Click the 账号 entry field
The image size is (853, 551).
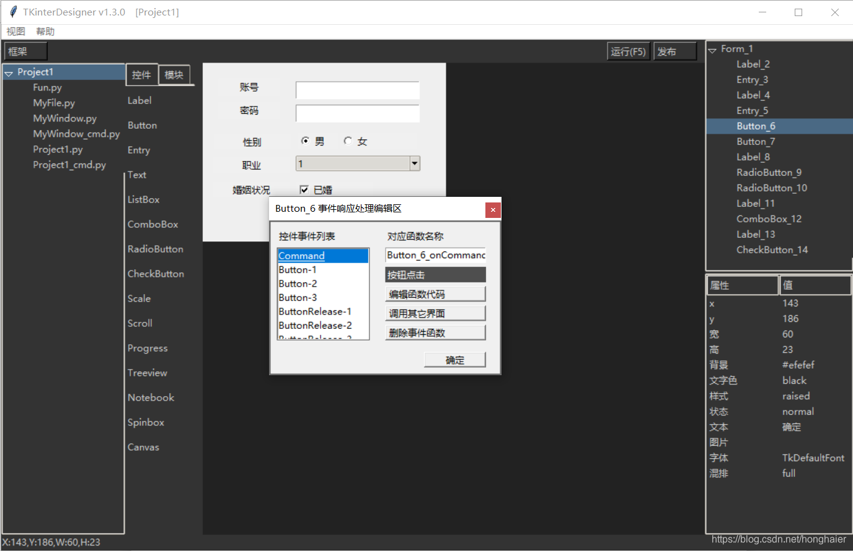coord(358,90)
